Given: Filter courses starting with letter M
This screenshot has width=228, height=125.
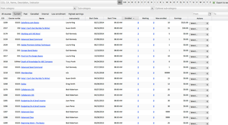Looking at the screenshot, I should pos(167,2).
